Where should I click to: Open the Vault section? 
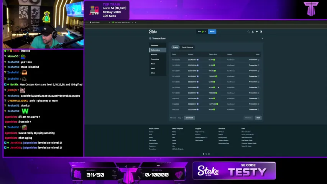point(158,69)
